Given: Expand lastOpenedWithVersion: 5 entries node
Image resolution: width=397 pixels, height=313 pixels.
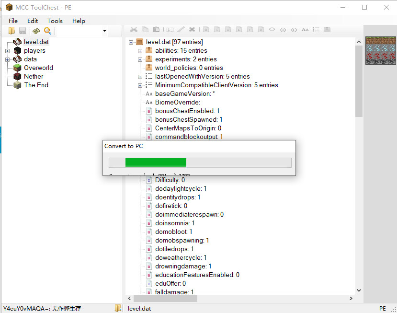Looking at the screenshot, I should tap(140, 77).
